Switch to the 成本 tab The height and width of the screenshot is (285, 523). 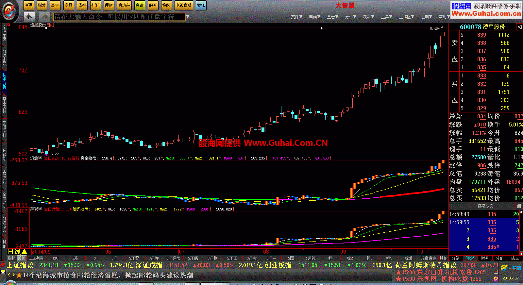tap(515, 258)
